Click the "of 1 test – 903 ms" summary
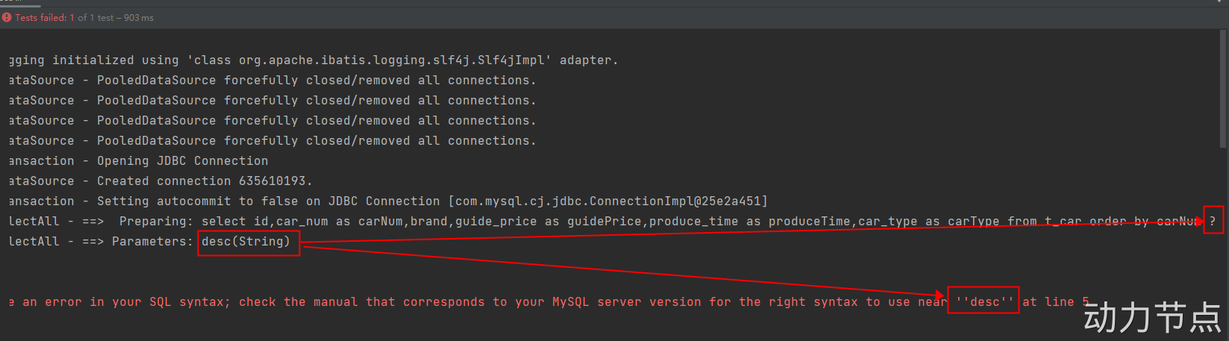1229x341 pixels. pyautogui.click(x=116, y=17)
